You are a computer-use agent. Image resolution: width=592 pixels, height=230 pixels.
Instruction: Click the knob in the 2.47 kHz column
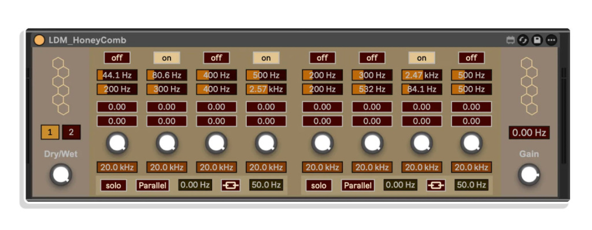tap(421, 143)
